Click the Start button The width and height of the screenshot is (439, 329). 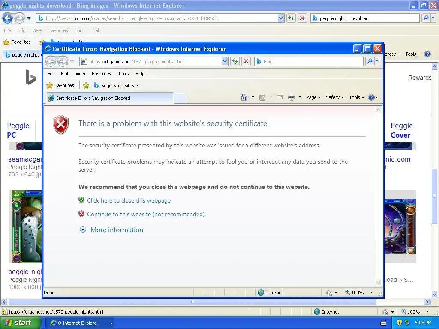[x=21, y=323]
